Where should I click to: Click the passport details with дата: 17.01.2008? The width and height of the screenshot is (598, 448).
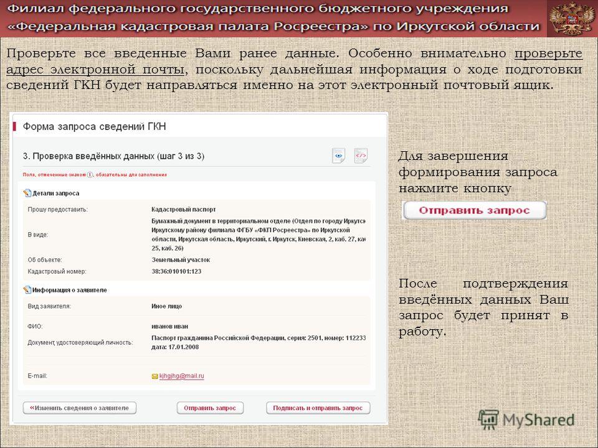(259, 342)
